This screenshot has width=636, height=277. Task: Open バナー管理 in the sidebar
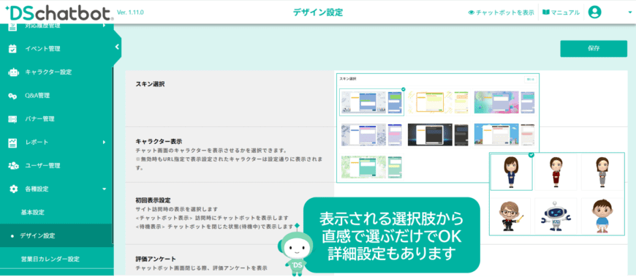pos(39,119)
